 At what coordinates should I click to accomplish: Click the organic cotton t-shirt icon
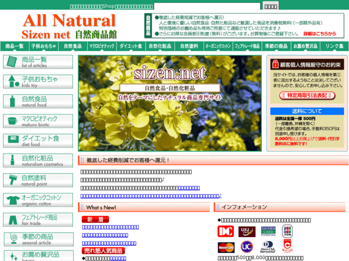(13, 200)
